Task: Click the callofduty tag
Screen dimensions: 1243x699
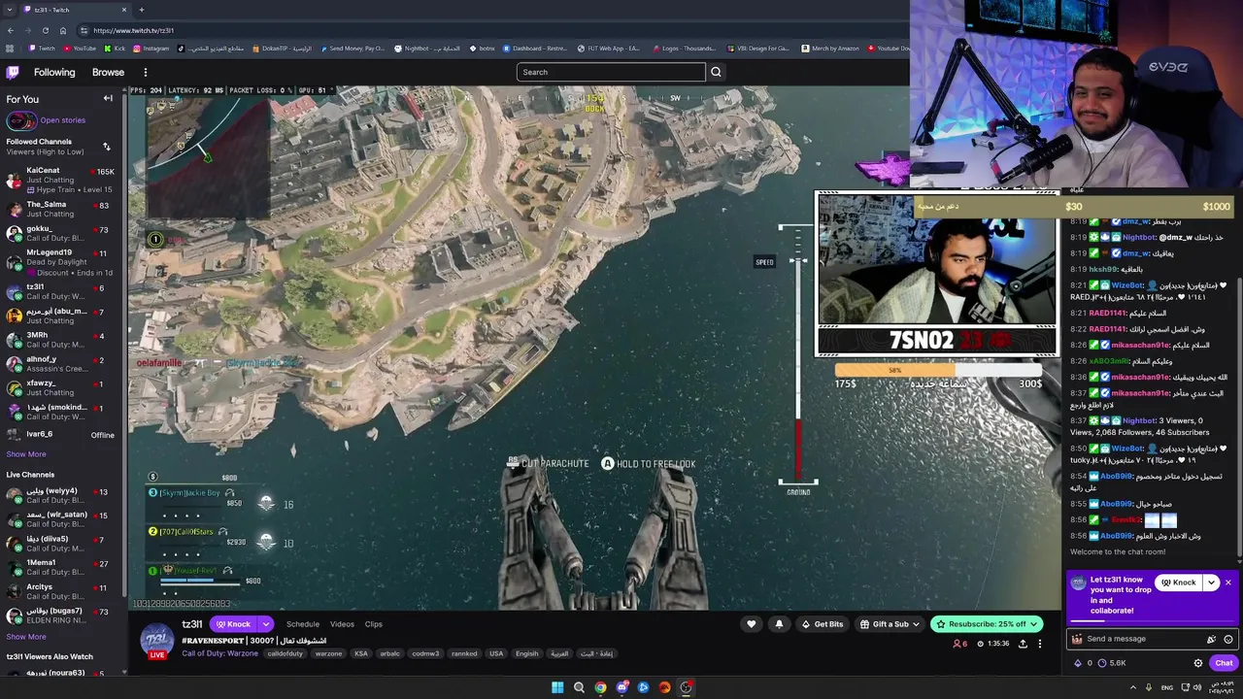Action: click(x=286, y=653)
